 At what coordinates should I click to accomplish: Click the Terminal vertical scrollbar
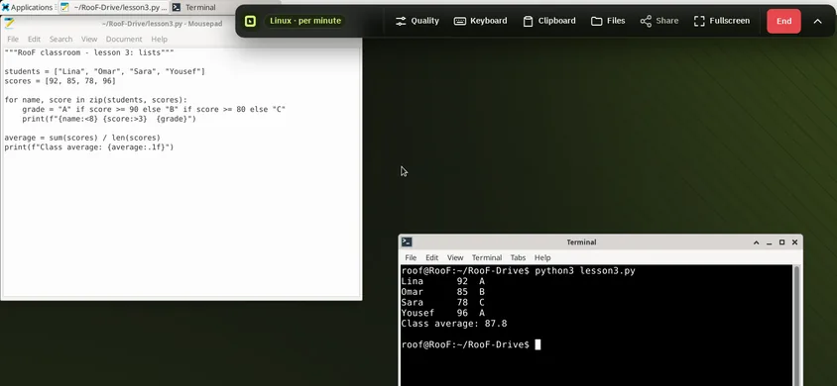(797, 326)
